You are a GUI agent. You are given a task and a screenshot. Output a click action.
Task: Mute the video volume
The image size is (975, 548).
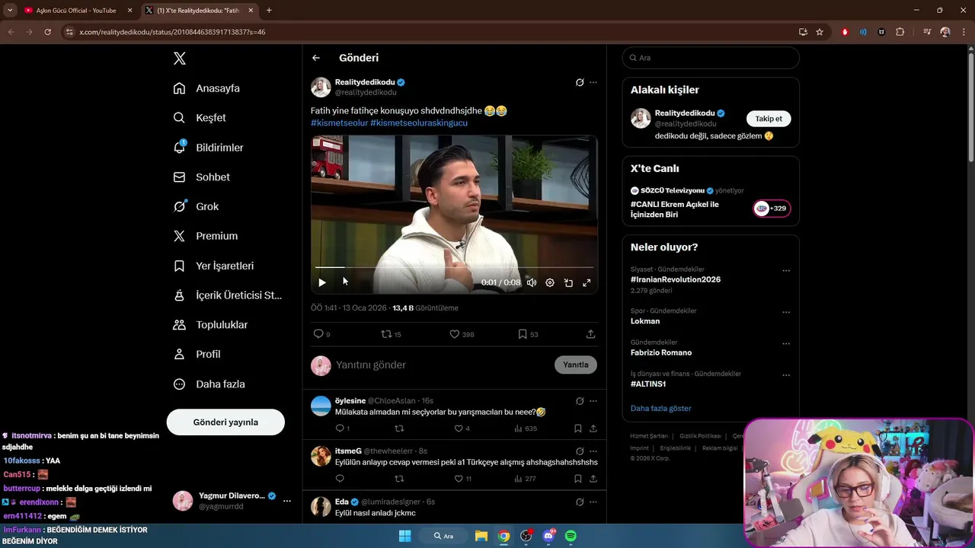pyautogui.click(x=532, y=282)
